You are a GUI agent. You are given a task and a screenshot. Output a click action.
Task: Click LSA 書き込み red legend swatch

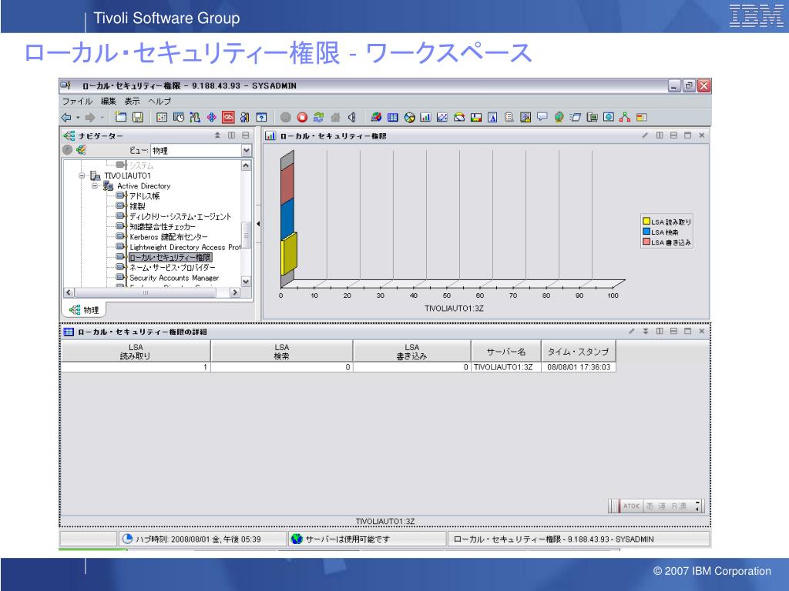(646, 242)
